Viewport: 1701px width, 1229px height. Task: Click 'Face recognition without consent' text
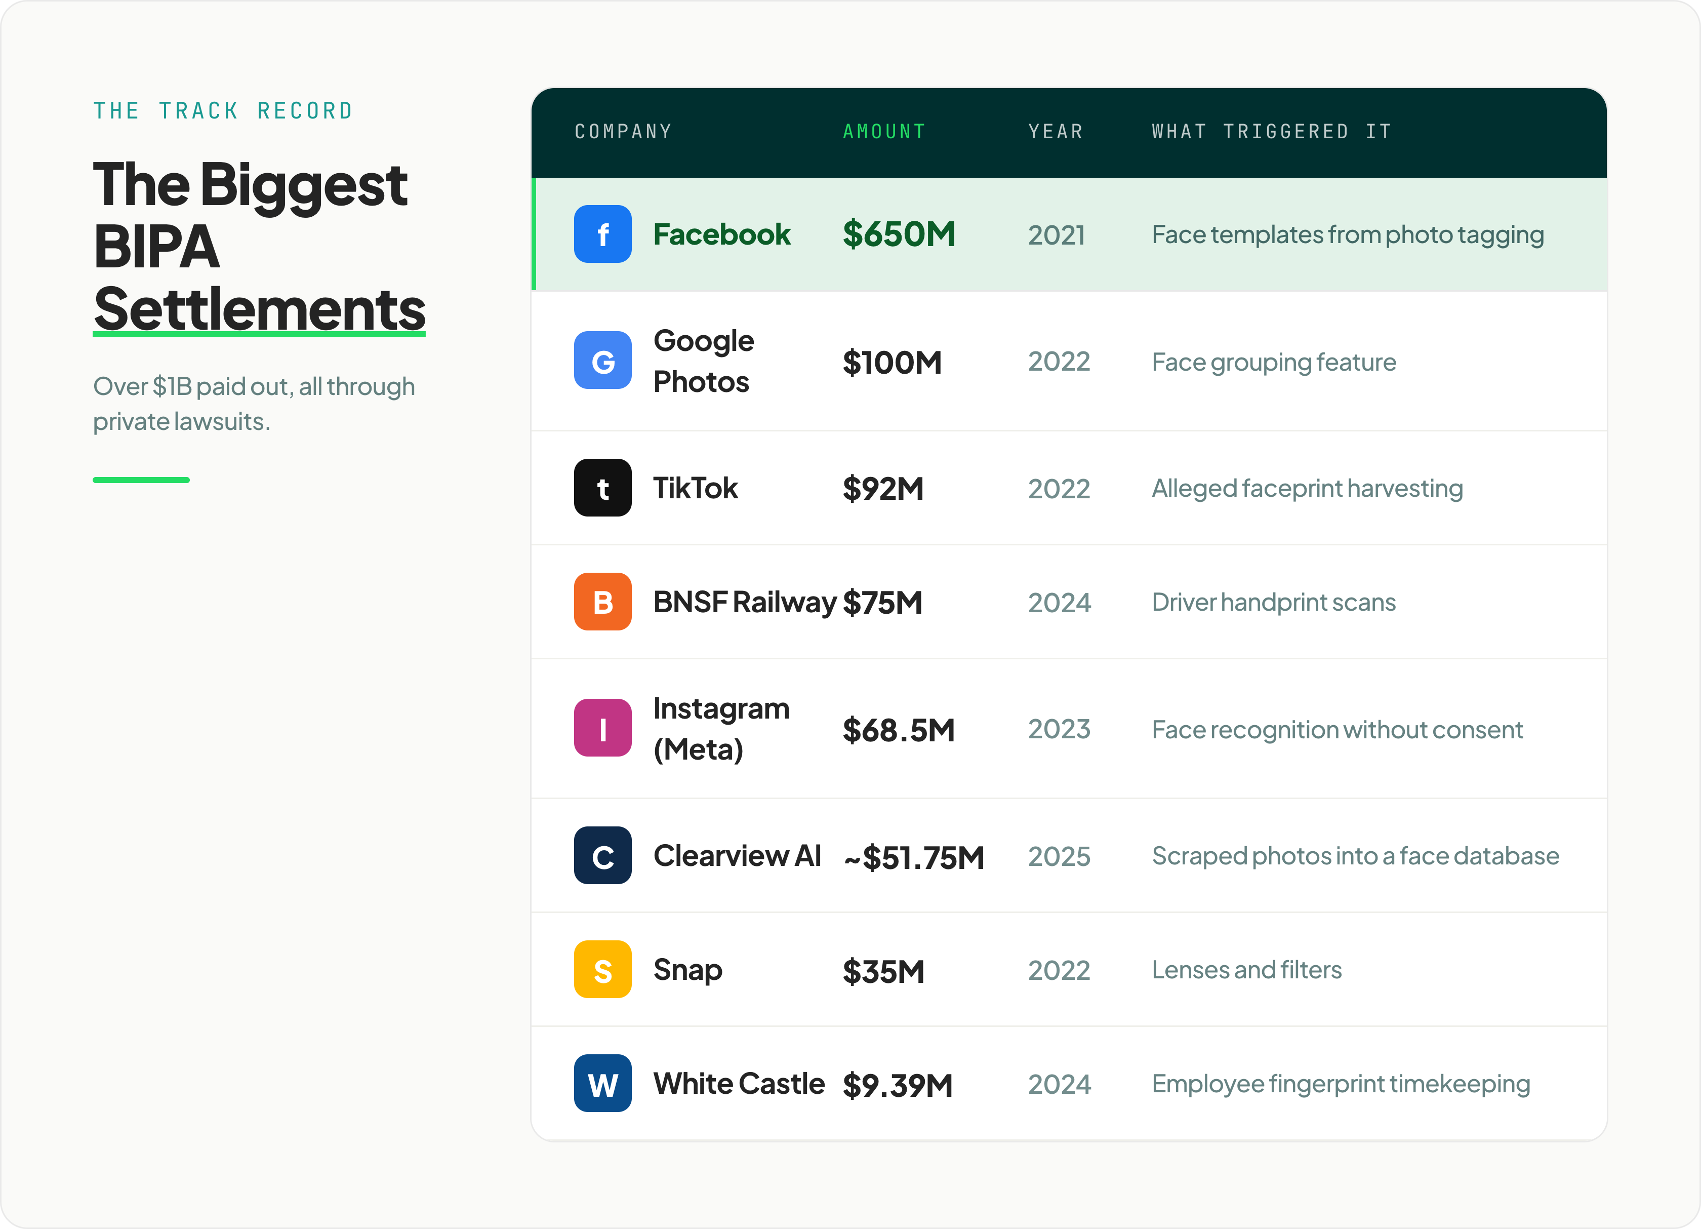[x=1337, y=730]
